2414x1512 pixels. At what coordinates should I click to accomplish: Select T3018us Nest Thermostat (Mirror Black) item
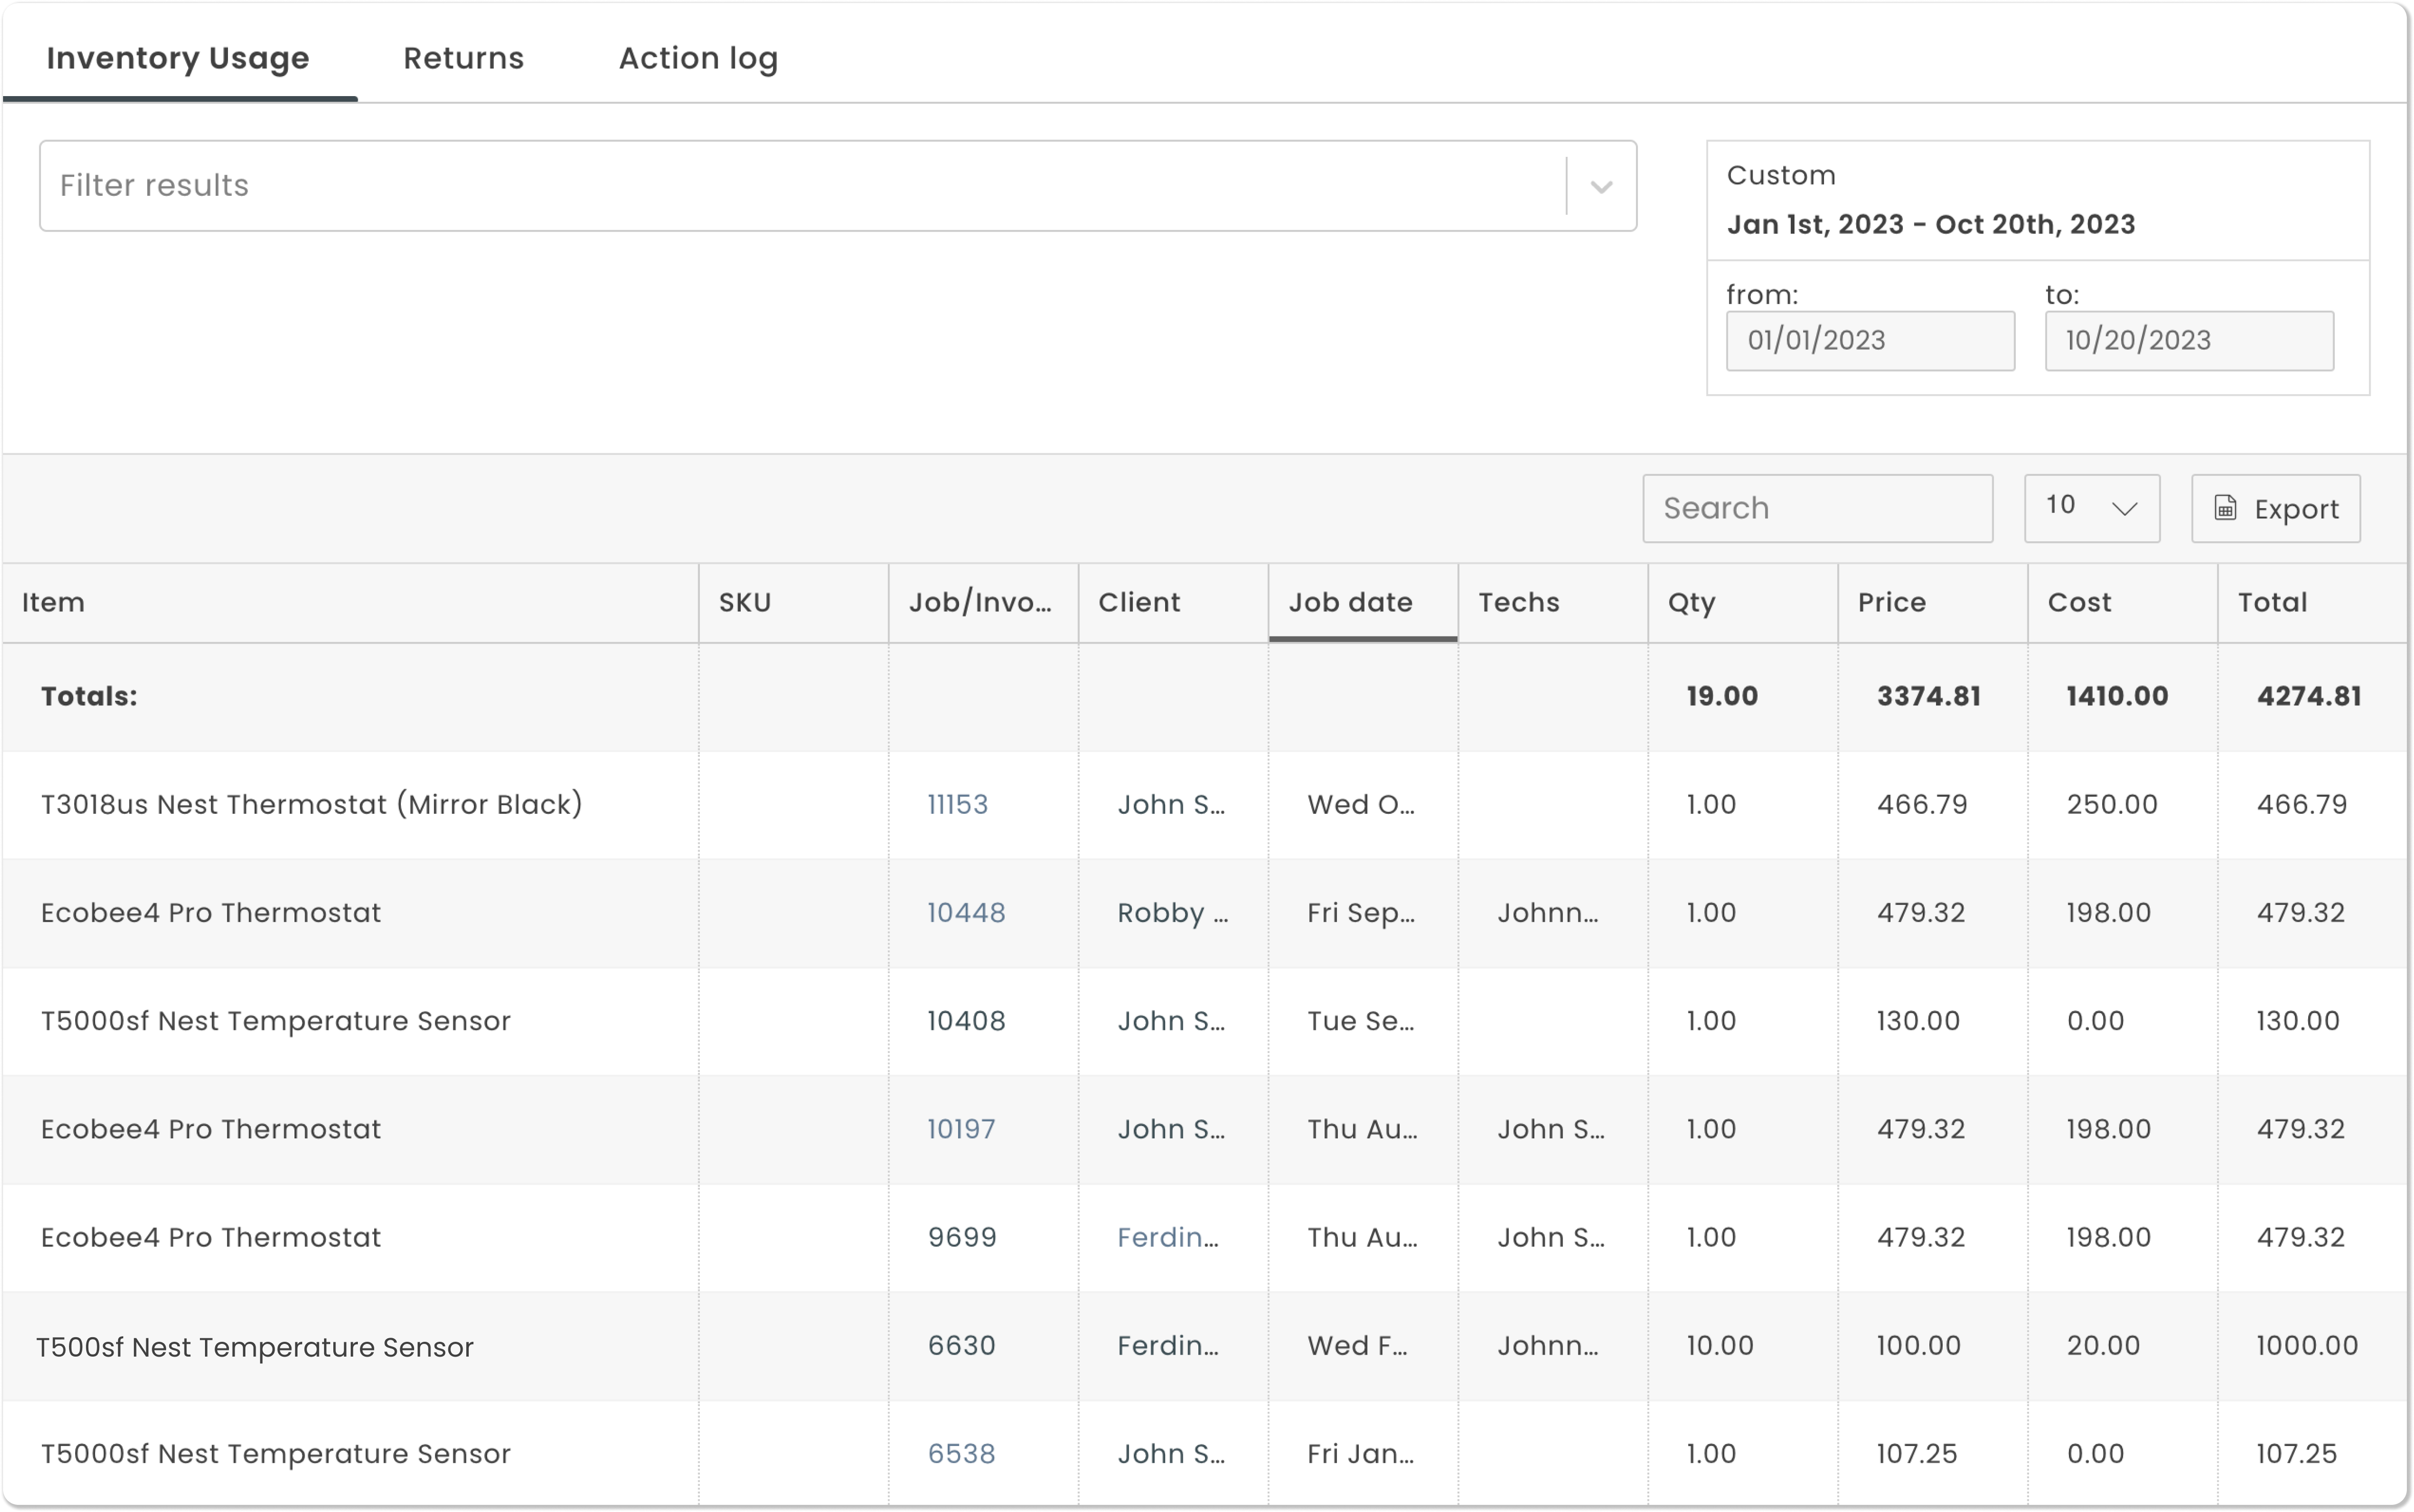click(312, 805)
